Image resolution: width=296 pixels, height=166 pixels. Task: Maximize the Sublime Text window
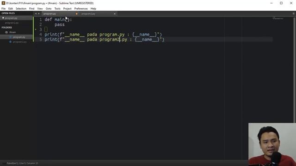[x=281, y=3]
